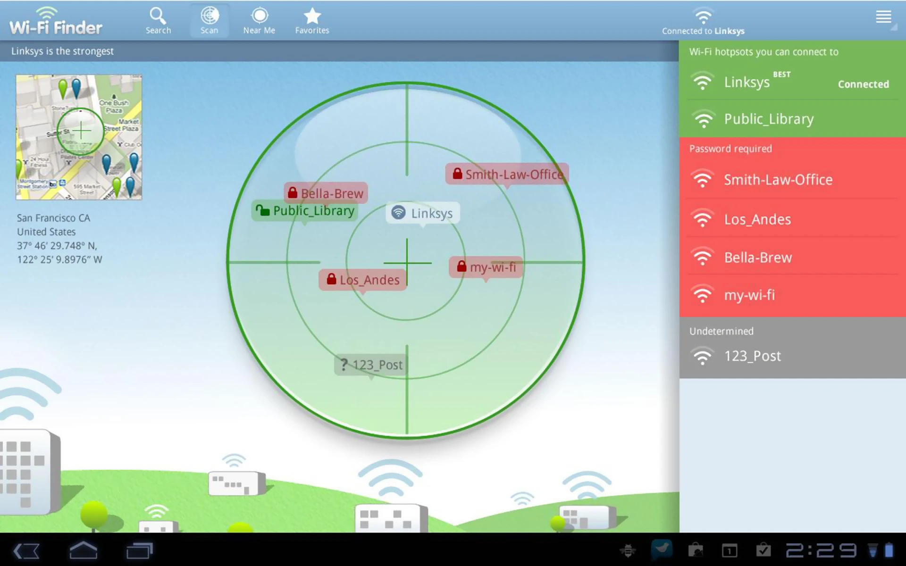Viewport: 906px width, 566px height.
Task: Open the hamburger menu at top right
Action: tap(883, 17)
